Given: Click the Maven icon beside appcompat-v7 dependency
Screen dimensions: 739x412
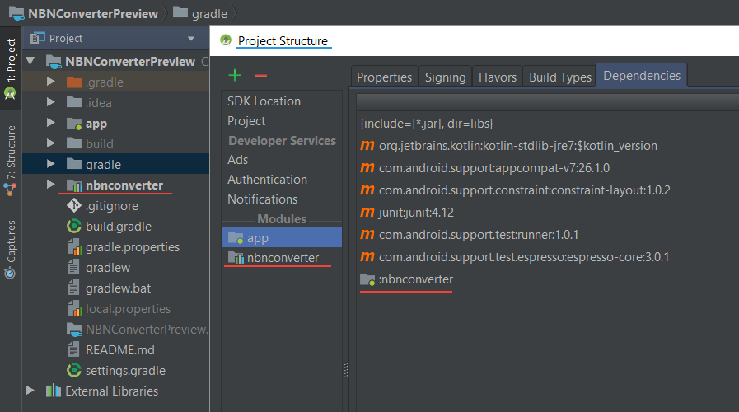Looking at the screenshot, I should coord(367,168).
